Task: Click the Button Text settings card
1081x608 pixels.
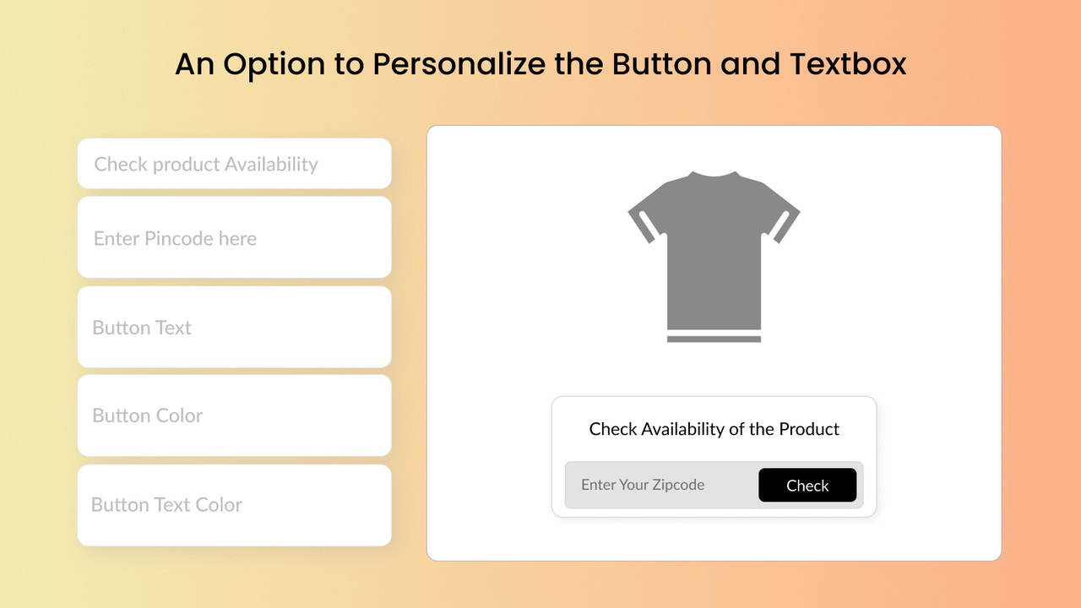Action: (x=234, y=328)
